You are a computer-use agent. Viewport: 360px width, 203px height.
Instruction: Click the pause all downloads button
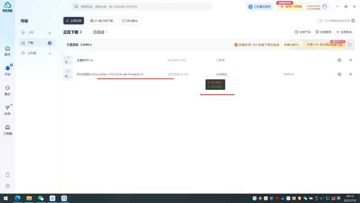(323, 32)
